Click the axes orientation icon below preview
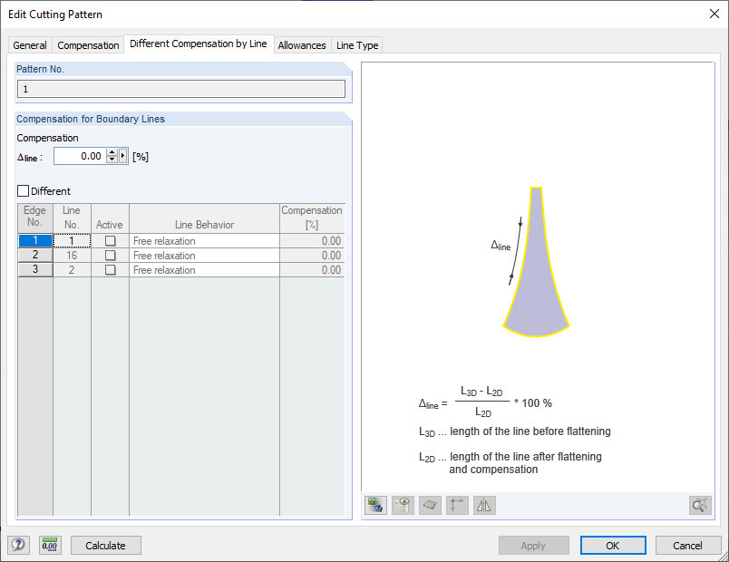The height and width of the screenshot is (562, 729). pos(457,505)
